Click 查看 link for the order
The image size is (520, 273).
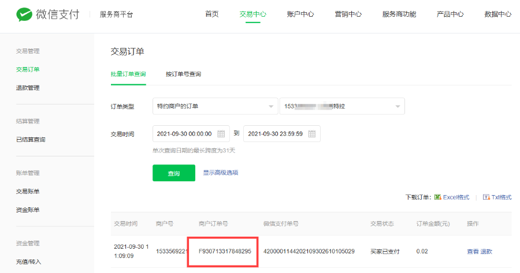pyautogui.click(x=473, y=252)
